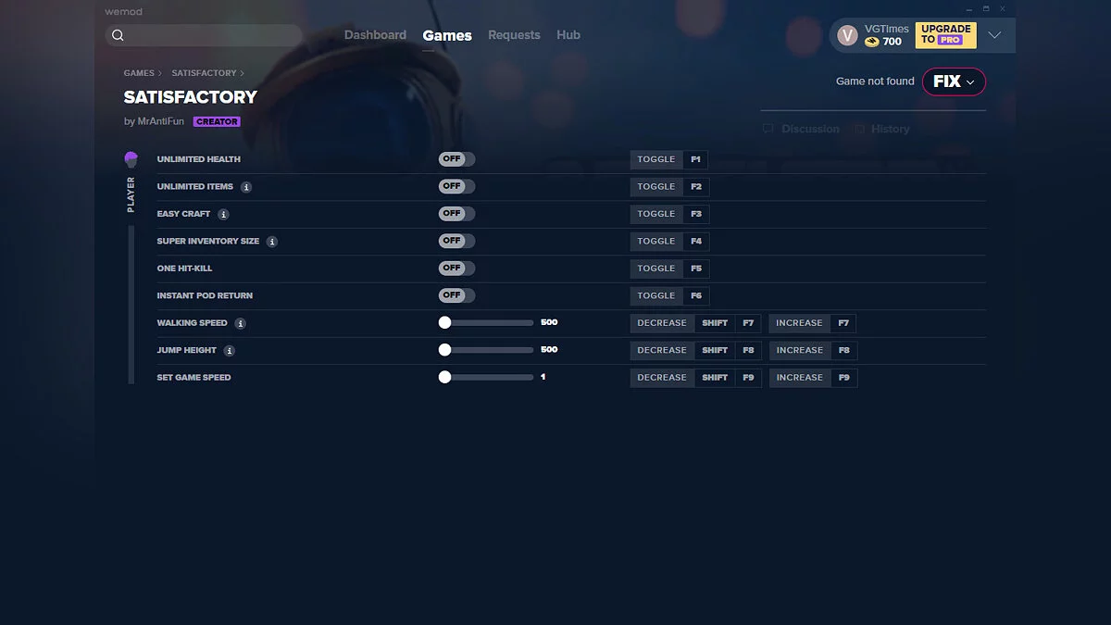The width and height of the screenshot is (1111, 625).
Task: Click TOGGLE button for One Hit-Kill
Action: pyautogui.click(x=656, y=269)
